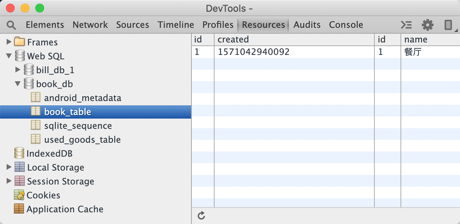Open the Console tab
The width and height of the screenshot is (460, 224).
[346, 25]
